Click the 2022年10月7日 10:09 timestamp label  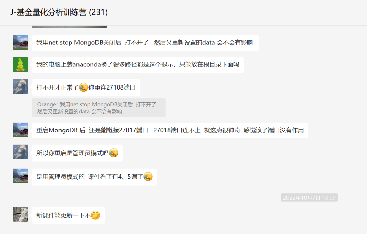point(310,198)
